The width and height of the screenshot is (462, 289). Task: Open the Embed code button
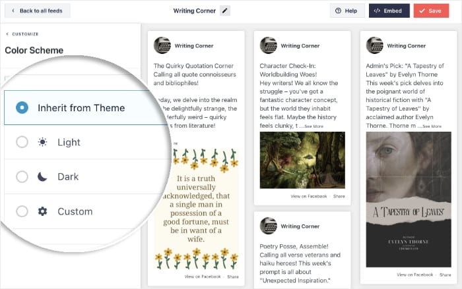[389, 11]
